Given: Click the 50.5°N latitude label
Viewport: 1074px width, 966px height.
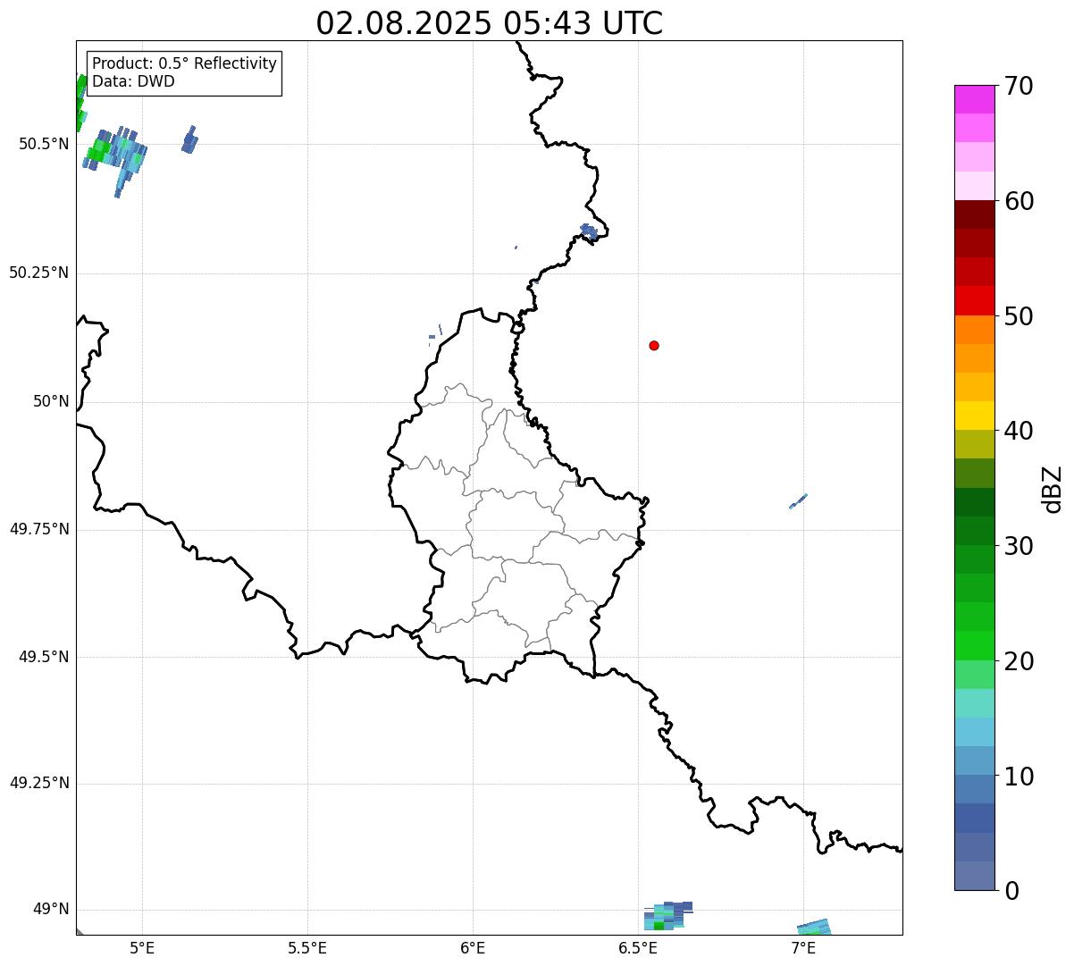Looking at the screenshot, I should (43, 144).
